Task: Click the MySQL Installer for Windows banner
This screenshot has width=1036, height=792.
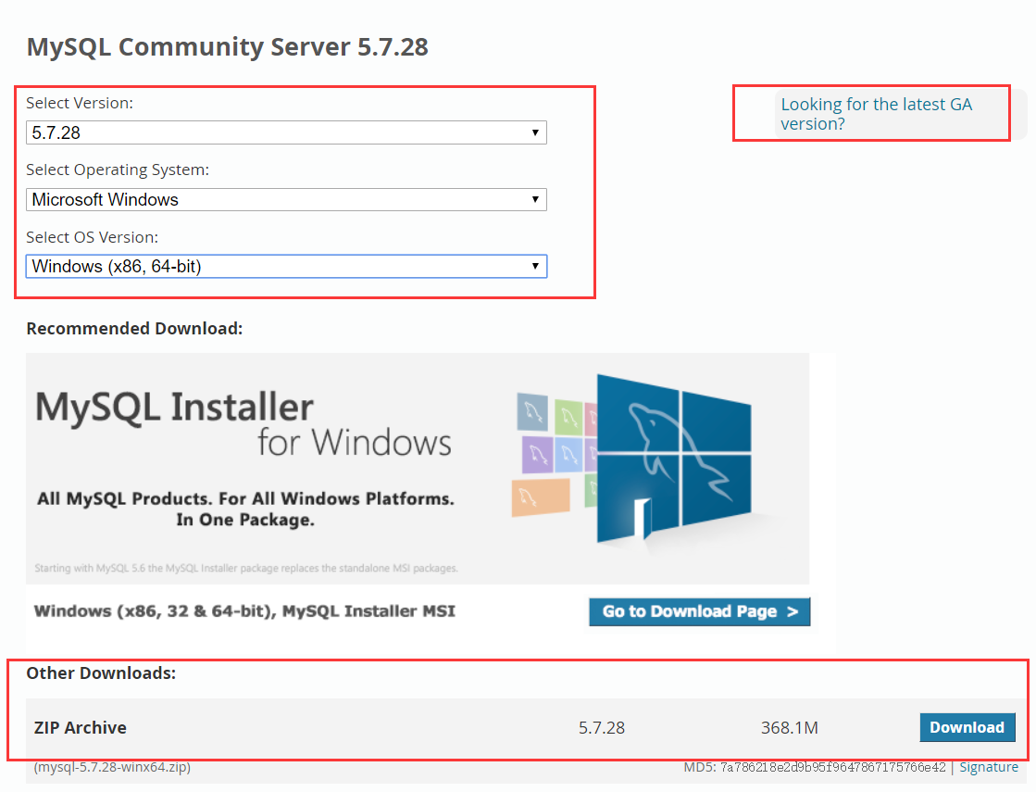Action: [418, 468]
